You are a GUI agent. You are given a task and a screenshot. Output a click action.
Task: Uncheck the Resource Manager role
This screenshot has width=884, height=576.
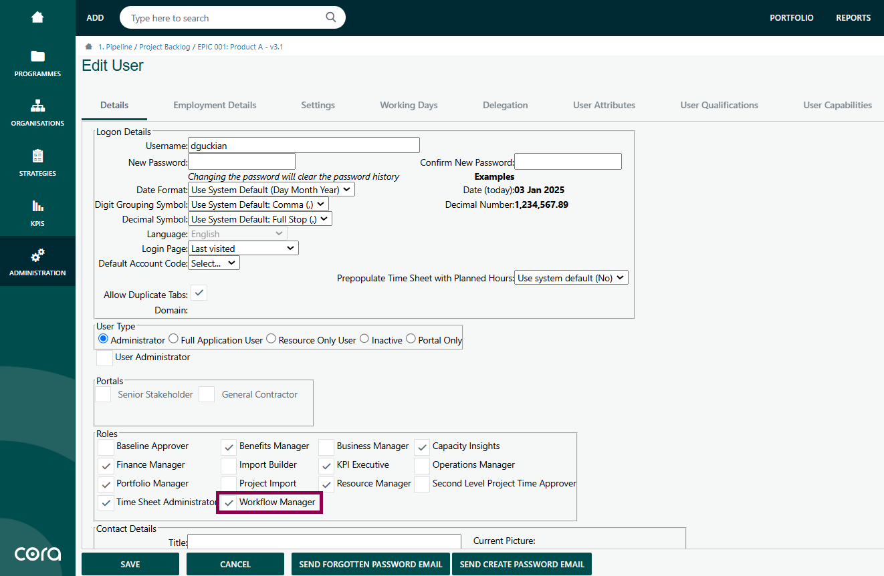326,484
